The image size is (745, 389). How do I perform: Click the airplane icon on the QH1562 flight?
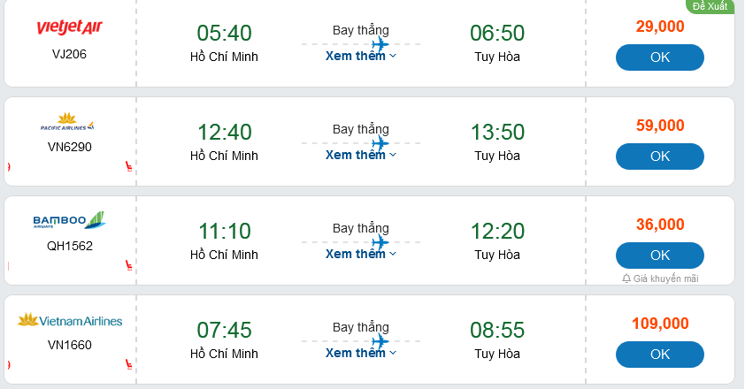coord(380,242)
